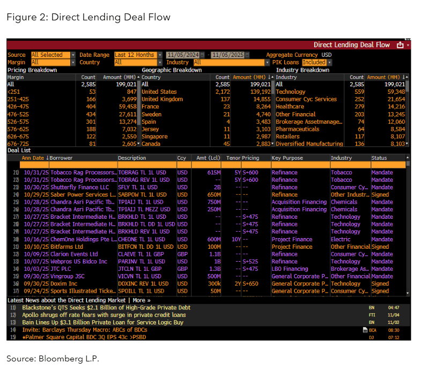Image resolution: width=430 pixels, height=370 pixels.
Task: Click the DJ source tag on the Palmer Square story
Action: tap(372, 337)
